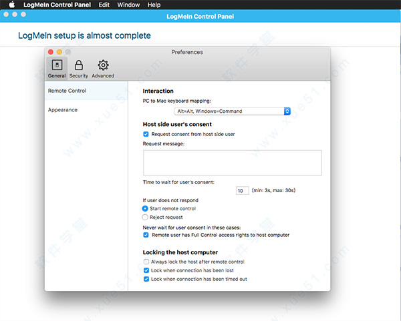Open the Advanced preferences pane
Screen dimensions: 401x321
[103, 69]
